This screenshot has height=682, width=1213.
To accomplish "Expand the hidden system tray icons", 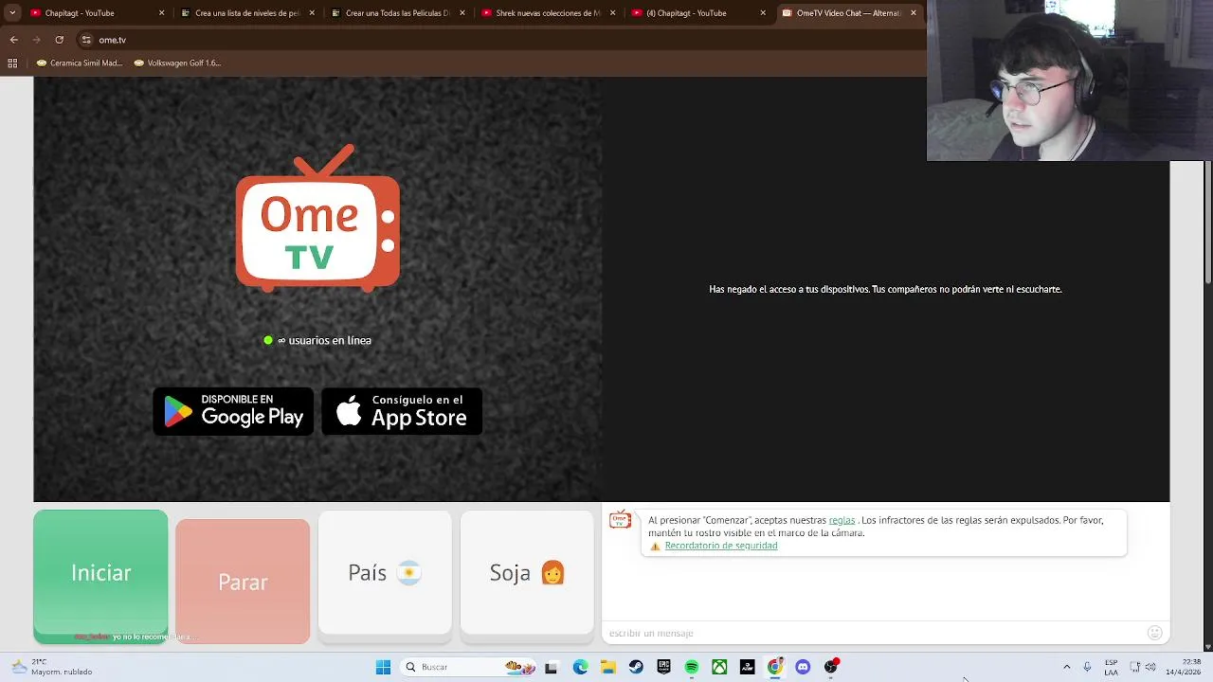I will click(1066, 667).
